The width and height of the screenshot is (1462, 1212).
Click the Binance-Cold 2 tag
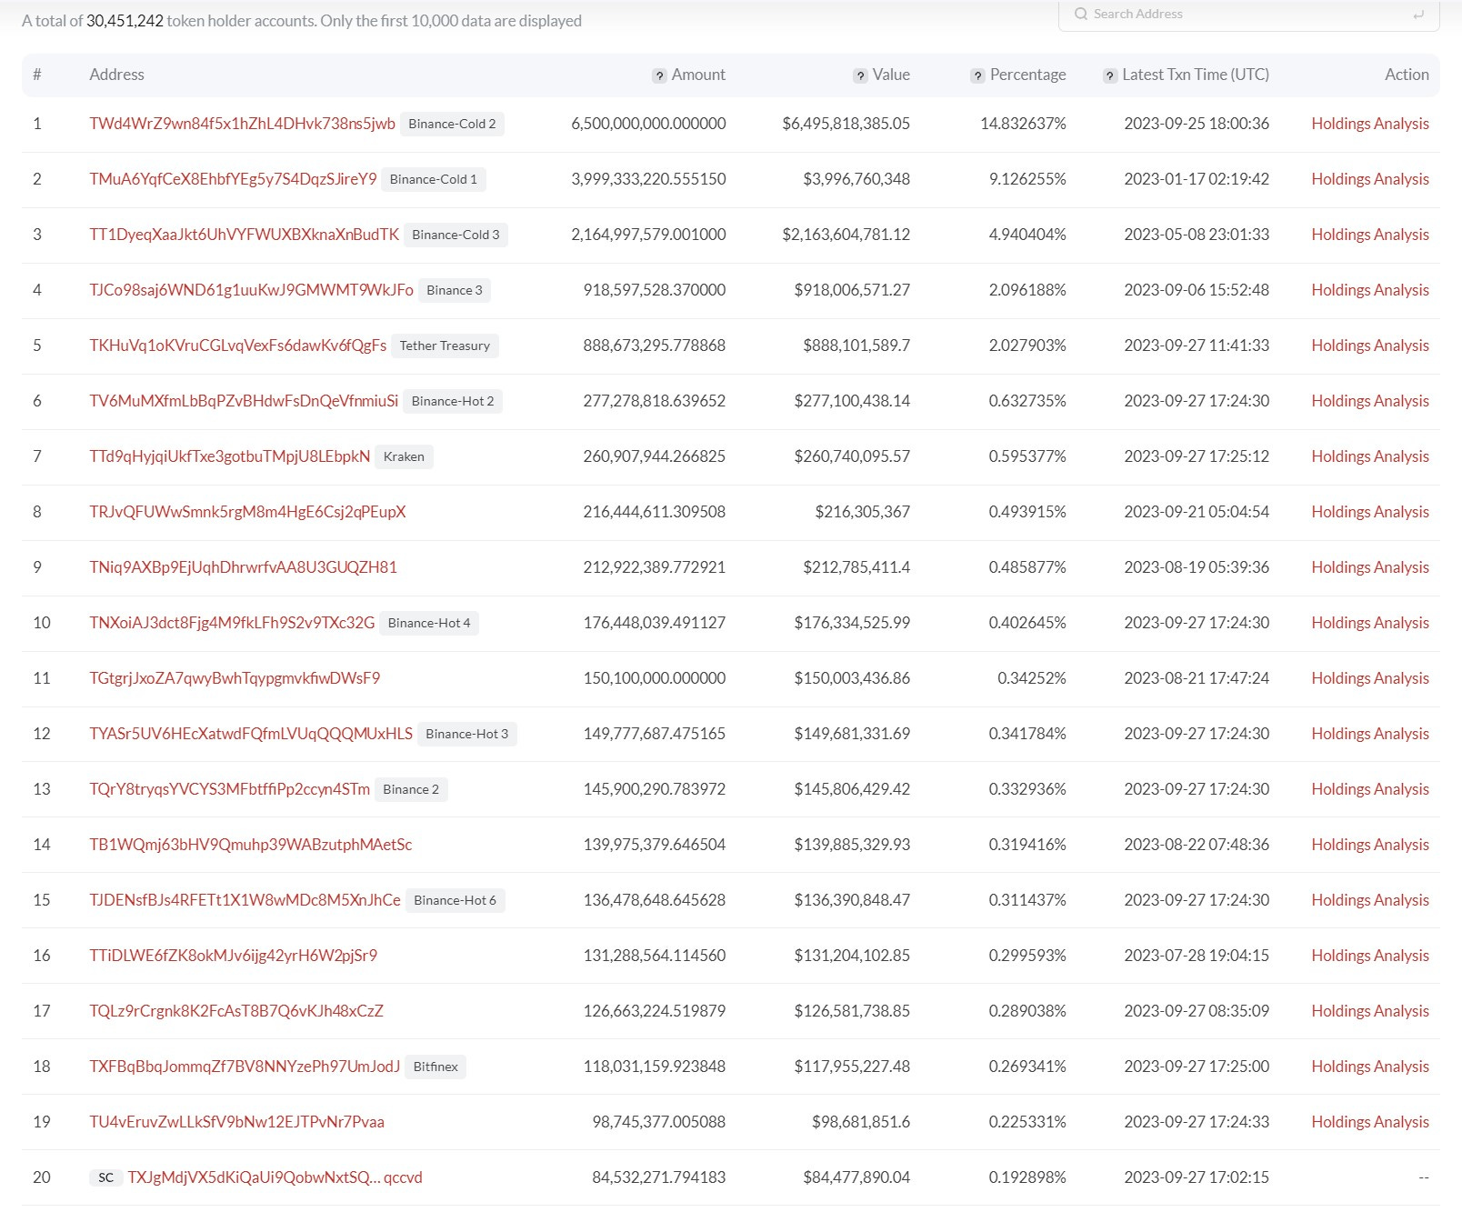452,124
